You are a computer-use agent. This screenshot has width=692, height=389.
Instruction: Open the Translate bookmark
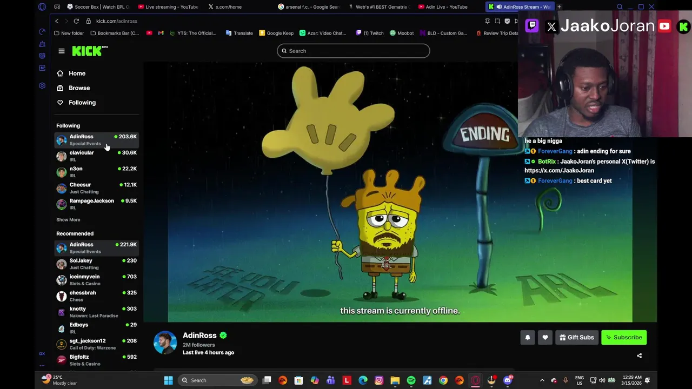pyautogui.click(x=239, y=33)
